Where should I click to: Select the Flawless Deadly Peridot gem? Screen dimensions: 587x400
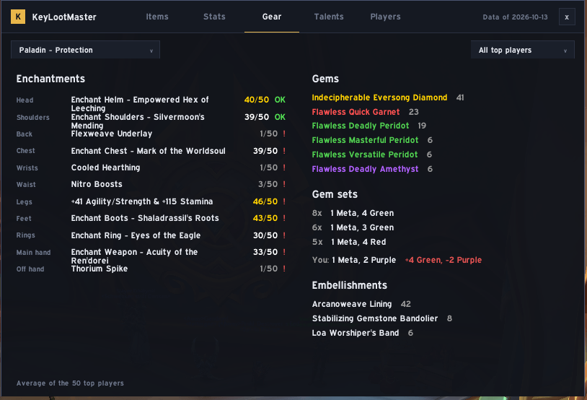[361, 126]
